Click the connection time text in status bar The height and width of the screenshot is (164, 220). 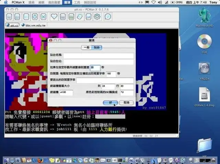[x=145, y=136]
